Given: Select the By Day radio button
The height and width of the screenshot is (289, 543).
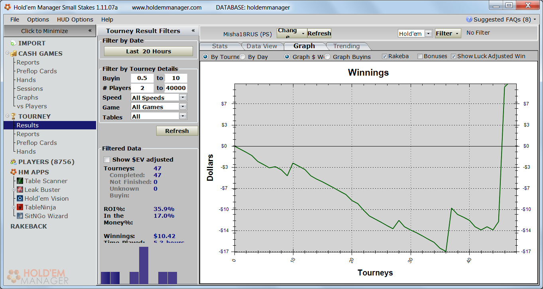Looking at the screenshot, I should pos(242,57).
